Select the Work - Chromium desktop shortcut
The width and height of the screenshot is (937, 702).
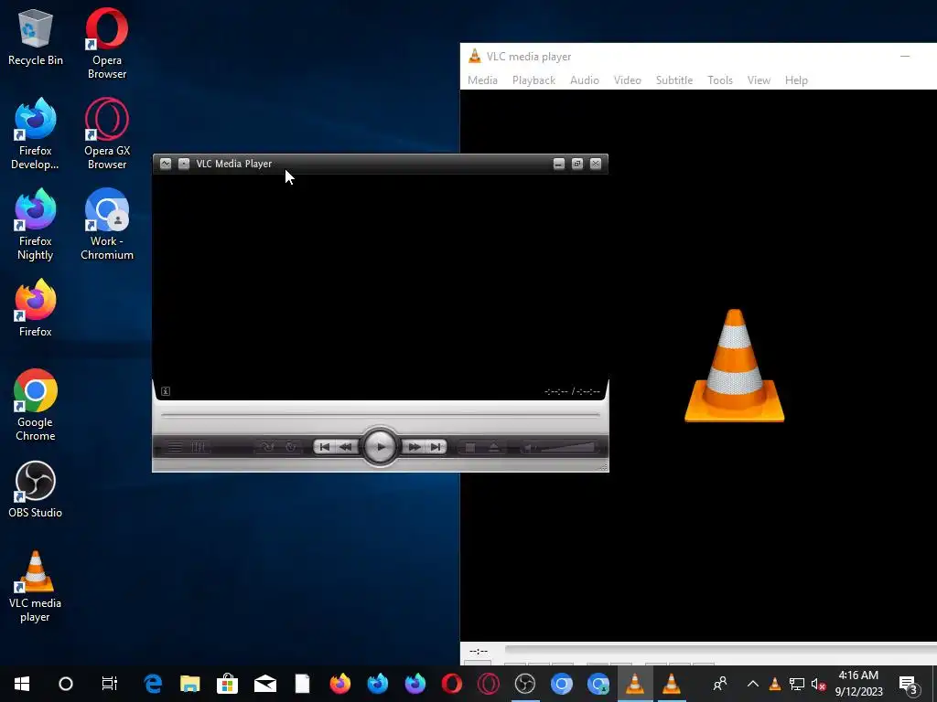click(107, 225)
